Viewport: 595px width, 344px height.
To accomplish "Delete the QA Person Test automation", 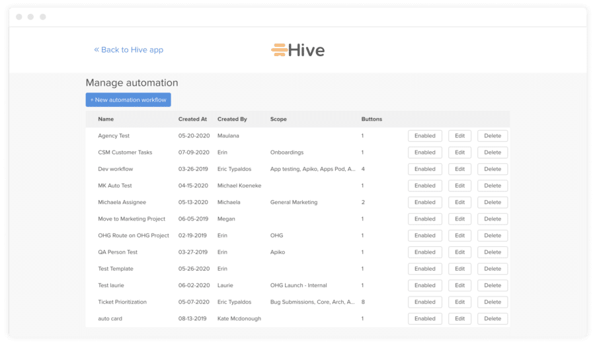I will (493, 252).
